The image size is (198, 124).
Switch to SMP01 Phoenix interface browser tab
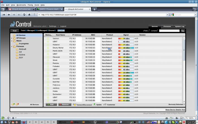[49, 9]
